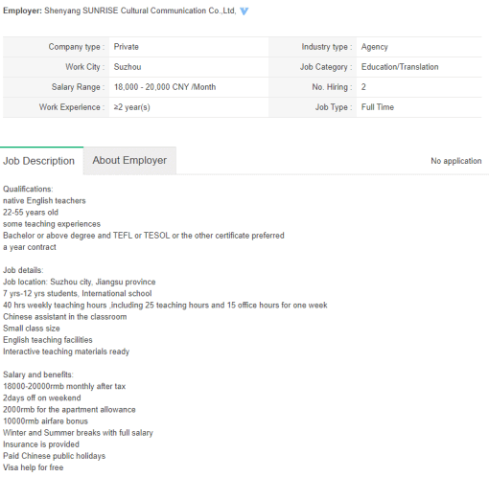
Task: Click the 'Employer:' bold label
Action: point(22,11)
